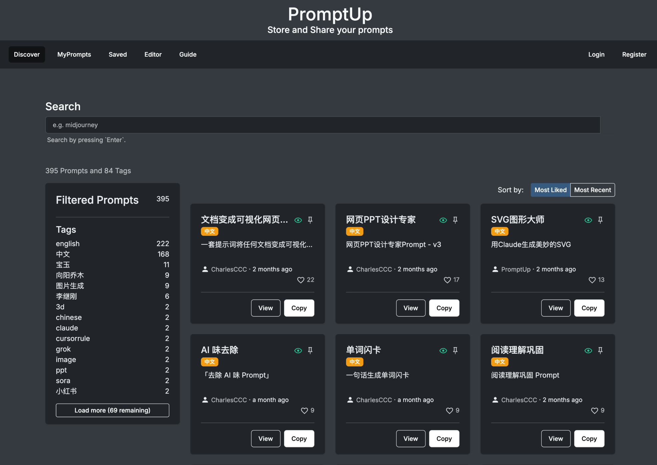Sort prompts by Most Recent
This screenshot has height=465, width=657.
593,190
